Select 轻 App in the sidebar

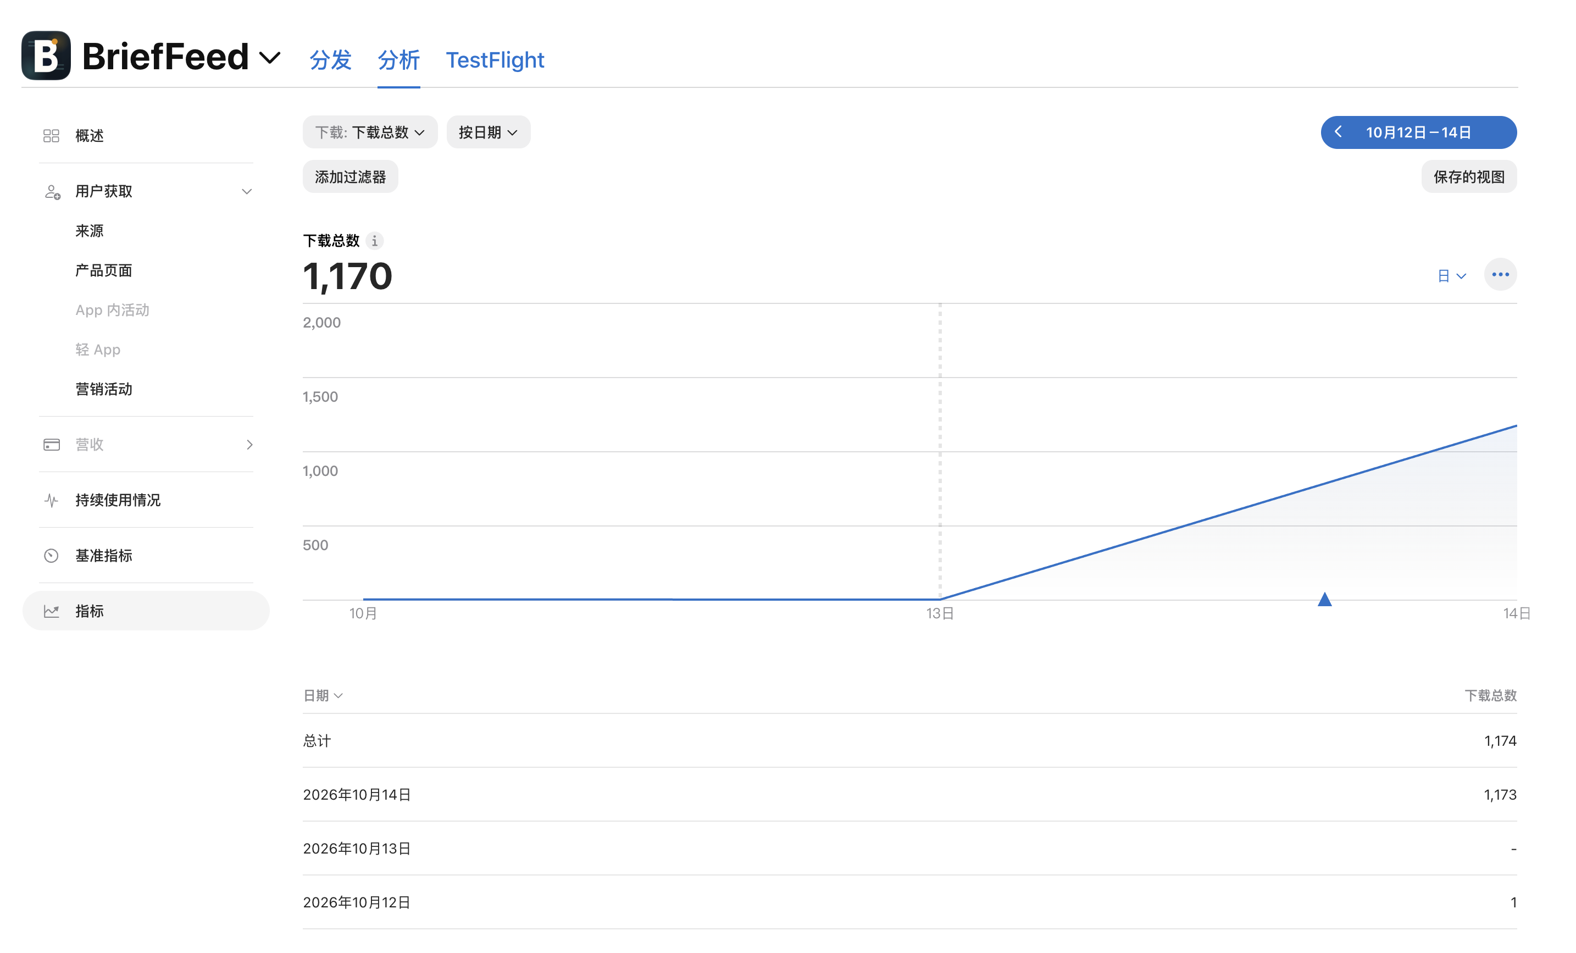click(x=98, y=350)
